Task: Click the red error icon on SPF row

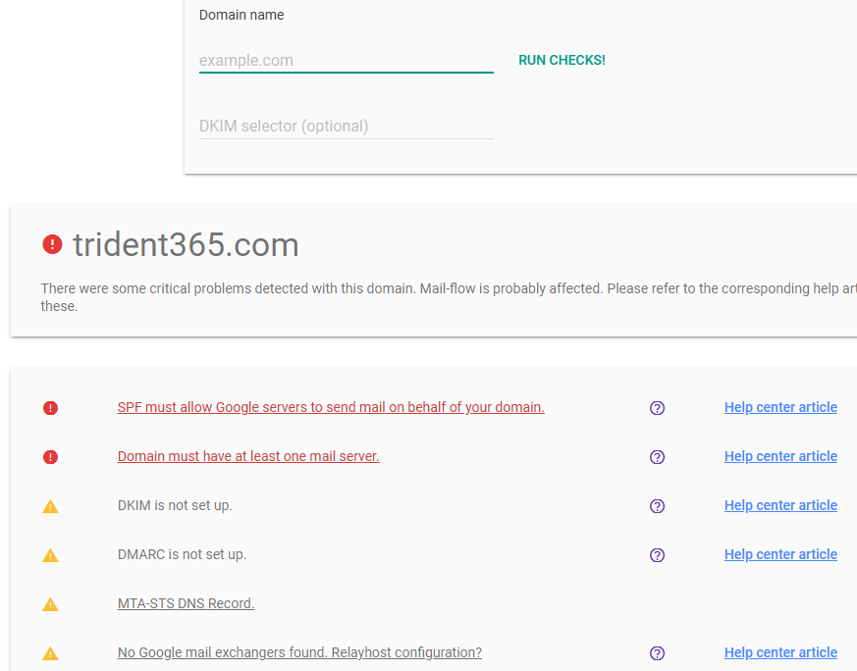Action: coord(51,407)
